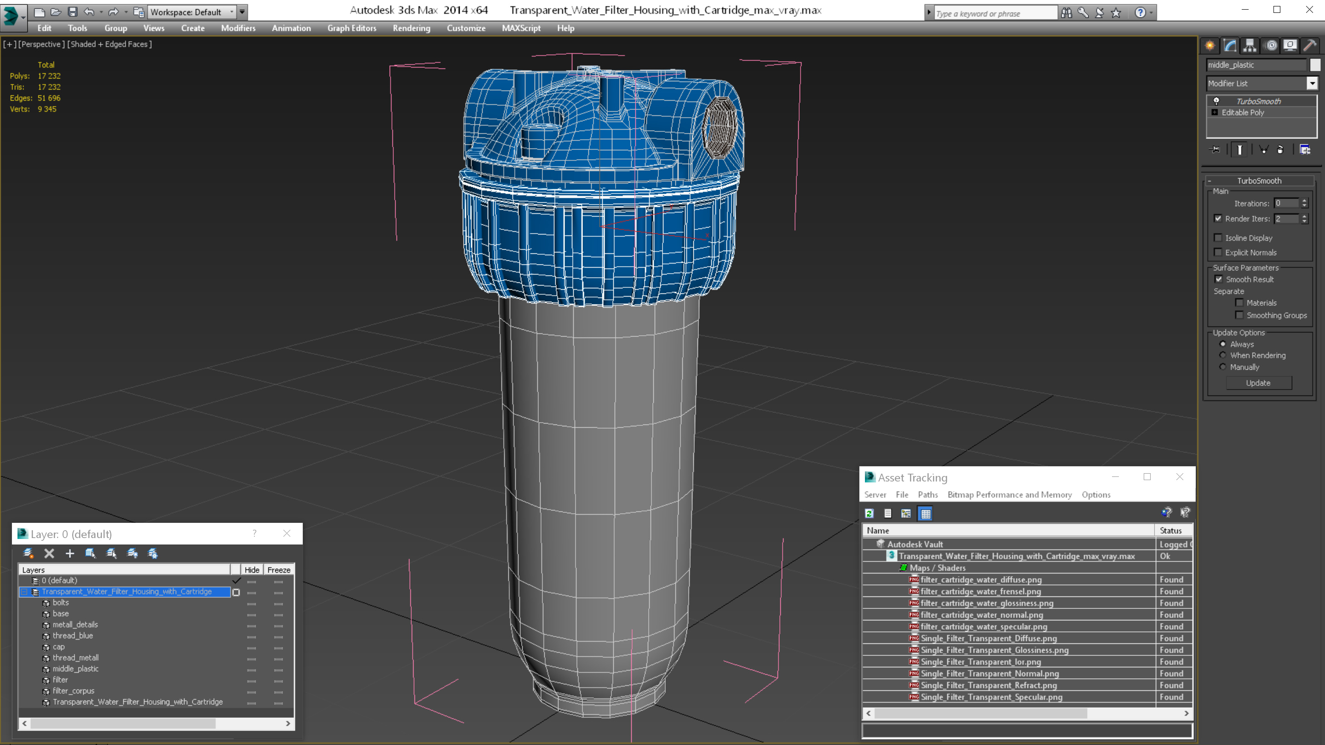The image size is (1325, 745).
Task: Select the Always update radio button
Action: pyautogui.click(x=1223, y=344)
